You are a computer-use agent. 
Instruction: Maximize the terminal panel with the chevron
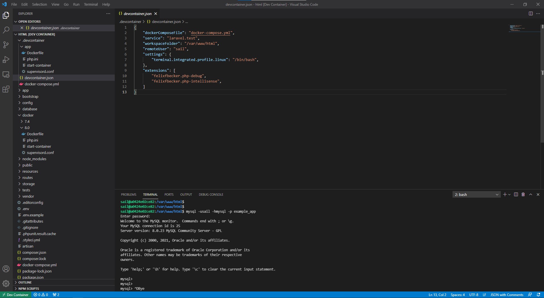coord(530,195)
